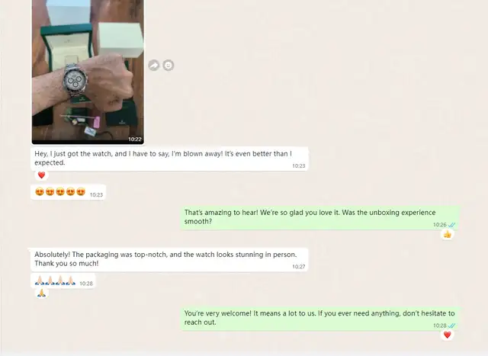Select the 'Absolutely! The packaging was top-notch' message
Screen dimensions: 488x356
point(169,259)
